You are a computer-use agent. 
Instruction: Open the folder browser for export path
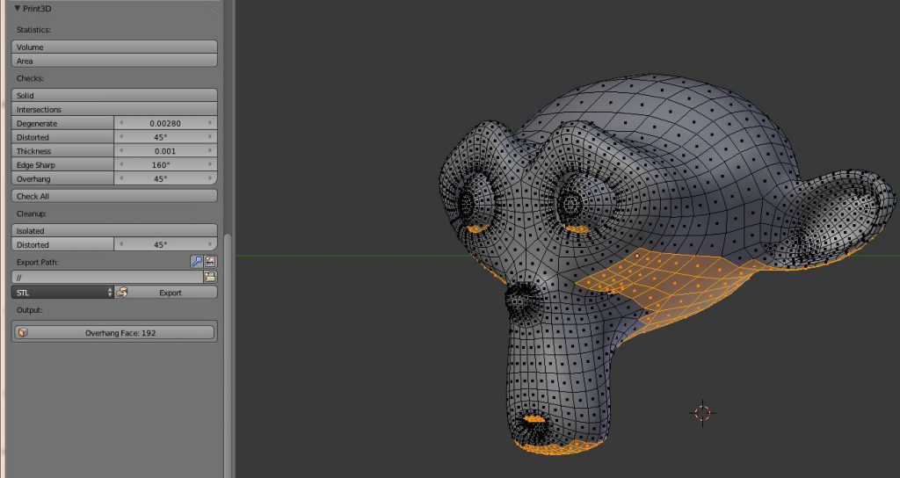210,277
